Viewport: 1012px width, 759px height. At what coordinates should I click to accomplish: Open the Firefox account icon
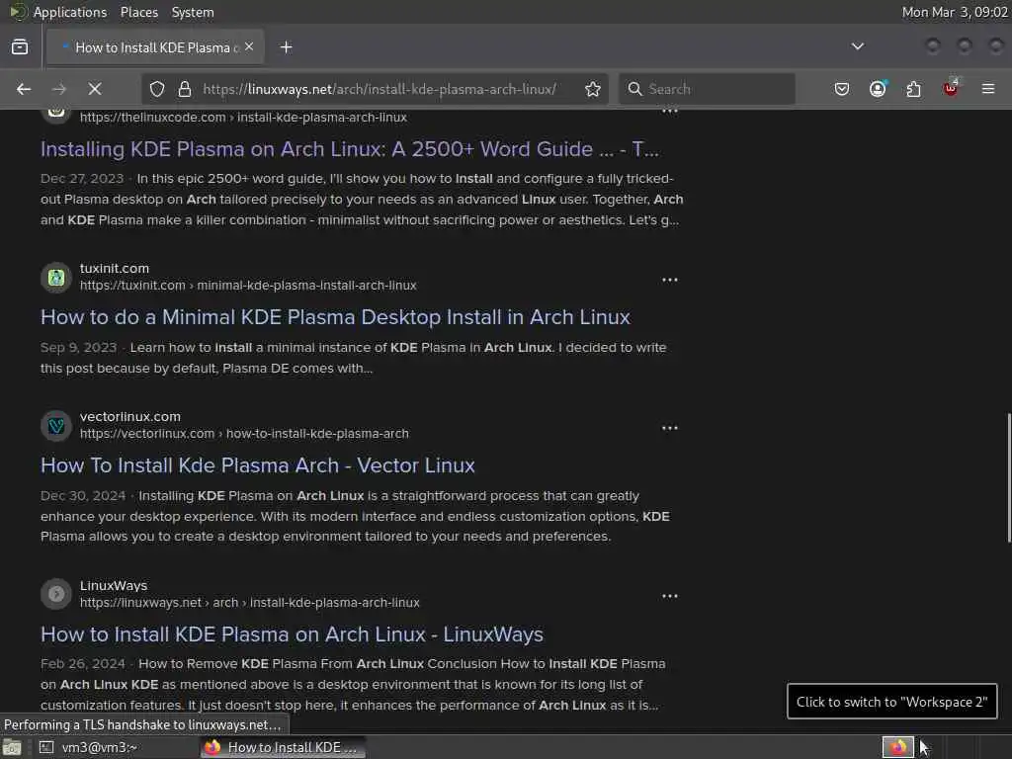pos(878,89)
